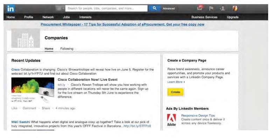Like the Cisco update
The image size is (279, 138).
[14, 108]
